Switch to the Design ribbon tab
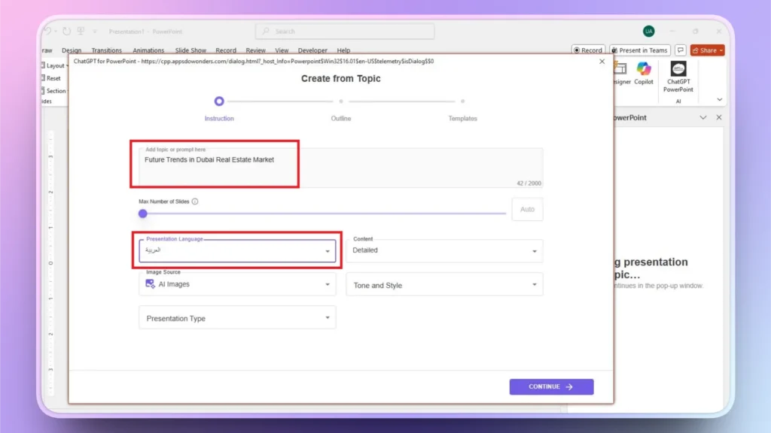The height and width of the screenshot is (433, 771). click(72, 50)
